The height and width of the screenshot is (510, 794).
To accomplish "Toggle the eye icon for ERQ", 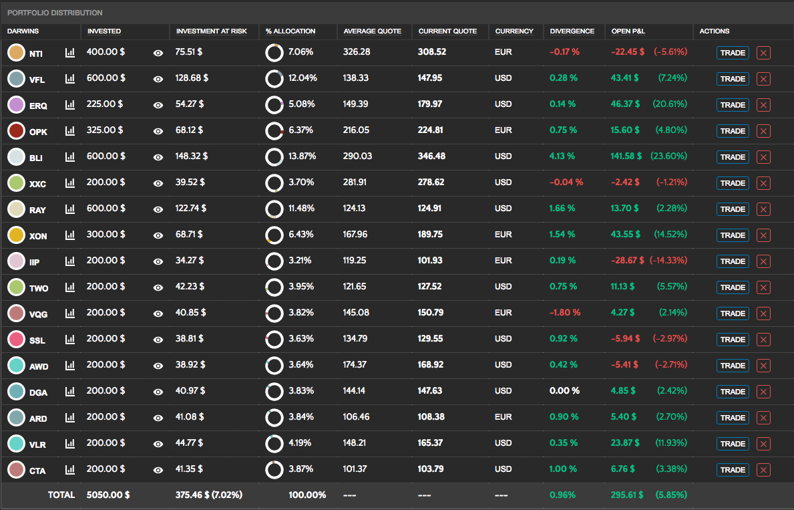I will (158, 105).
